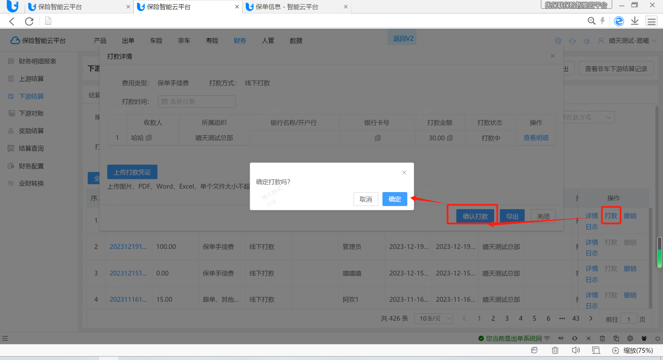
Task: Select the 下游结算 sidebar item
Action: [x=31, y=96]
